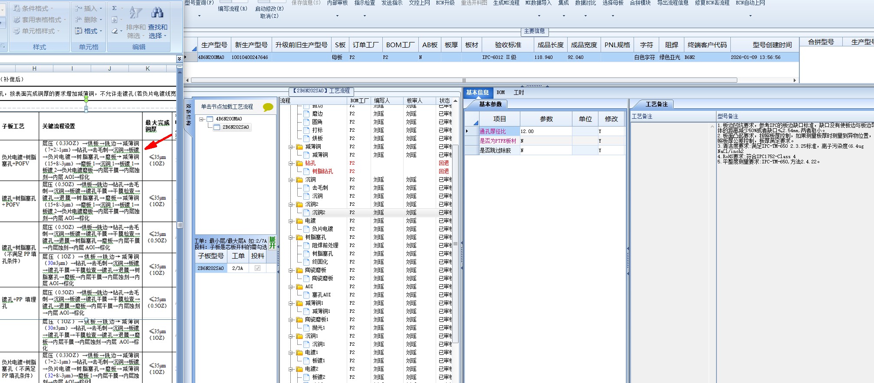This screenshot has width=874, height=383.
Task: Switch to the 工时 tab
Action: pos(519,92)
